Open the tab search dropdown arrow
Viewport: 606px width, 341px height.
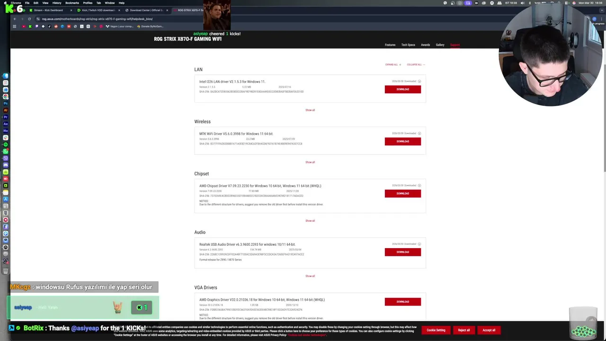coord(601,10)
